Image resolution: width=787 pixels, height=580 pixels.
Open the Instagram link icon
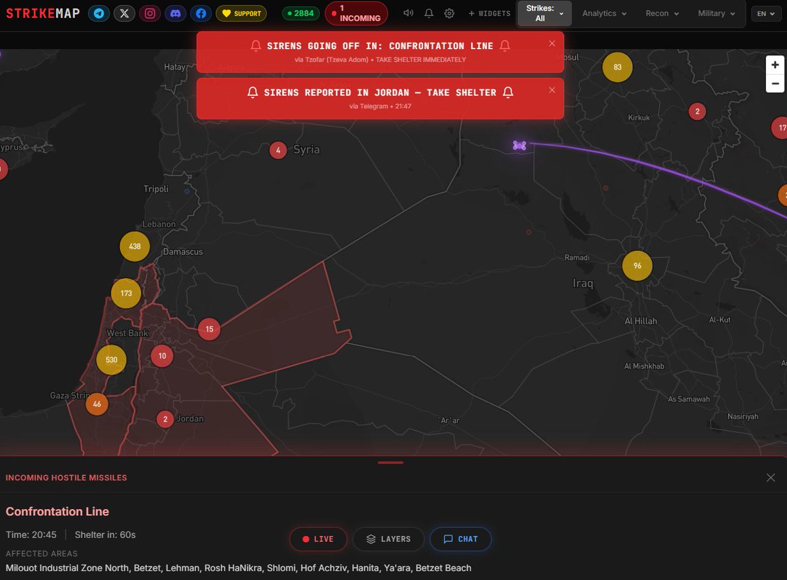click(x=150, y=13)
